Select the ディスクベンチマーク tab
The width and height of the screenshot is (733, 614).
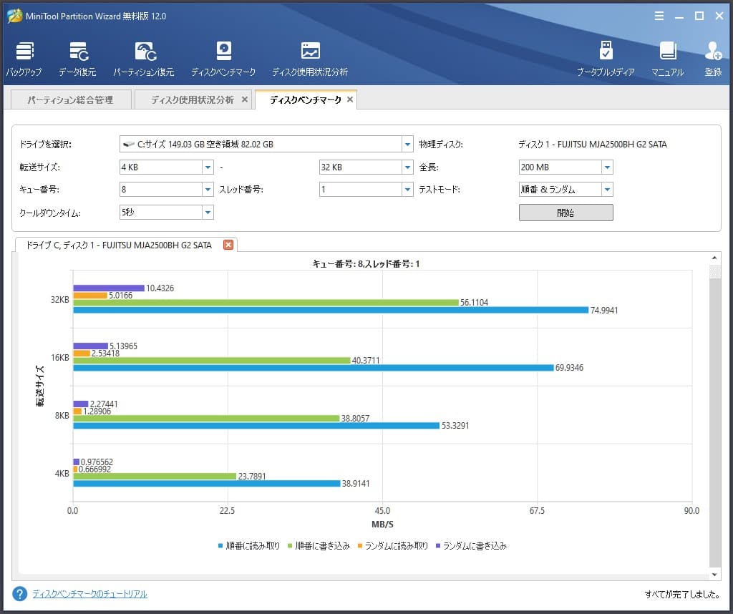point(306,99)
